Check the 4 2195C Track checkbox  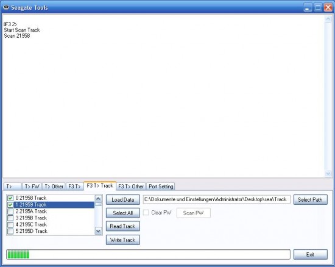coord(10,225)
